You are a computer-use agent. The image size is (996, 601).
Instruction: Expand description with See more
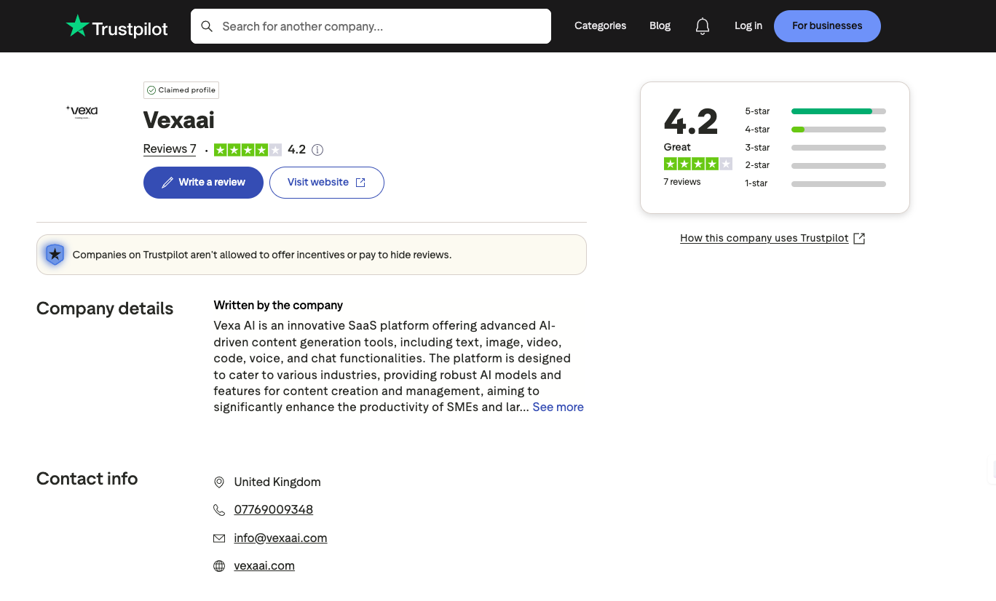coord(558,407)
